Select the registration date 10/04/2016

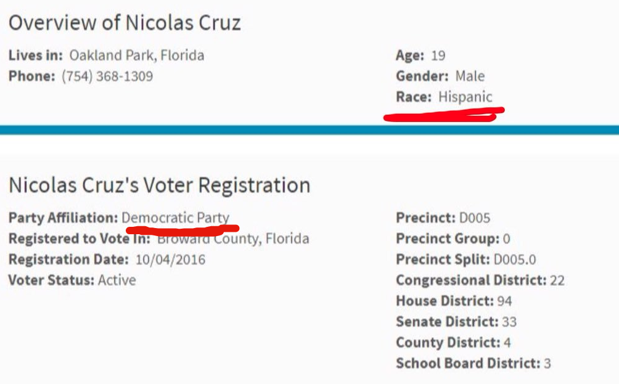pos(170,259)
